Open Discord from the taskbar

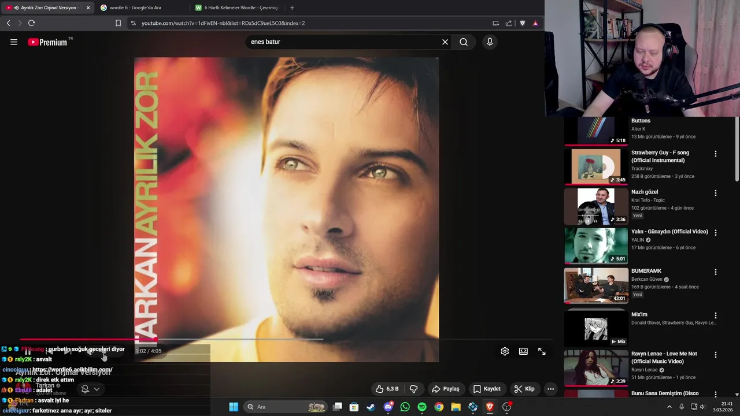pyautogui.click(x=388, y=407)
